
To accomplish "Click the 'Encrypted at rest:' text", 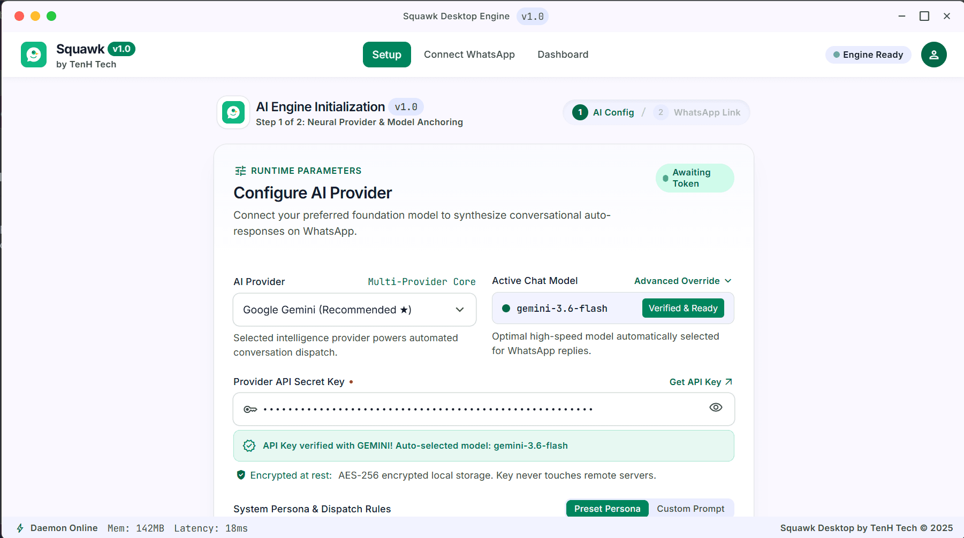I will tap(291, 475).
